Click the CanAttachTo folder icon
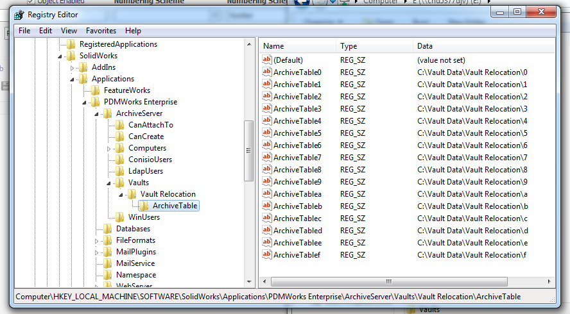The width and height of the screenshot is (570, 314). tap(120, 125)
